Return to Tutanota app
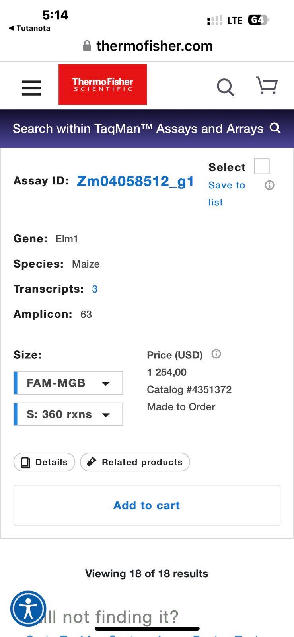Viewport: 294px width, 637px height. coord(29,28)
